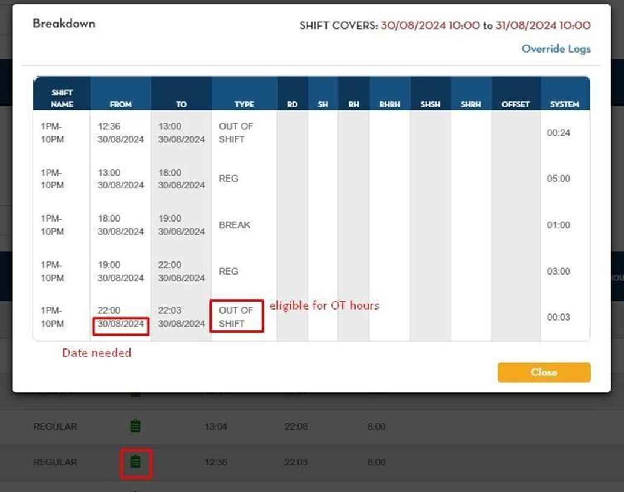The height and width of the screenshot is (492, 624).
Task: Click 12:36 time in background table
Action: pos(216,462)
